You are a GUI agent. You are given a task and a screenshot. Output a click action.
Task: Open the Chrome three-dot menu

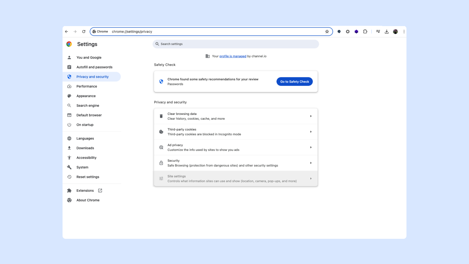click(x=404, y=31)
